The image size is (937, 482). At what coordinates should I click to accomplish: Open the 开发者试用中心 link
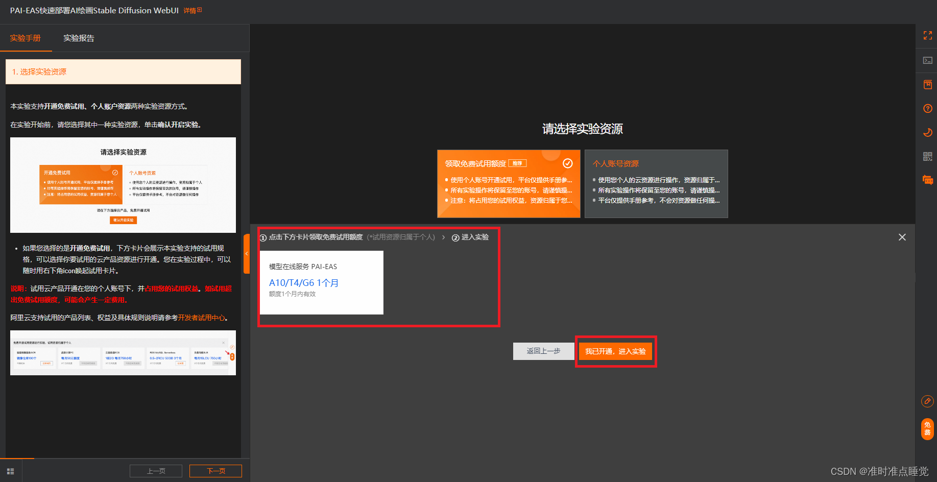(x=201, y=318)
